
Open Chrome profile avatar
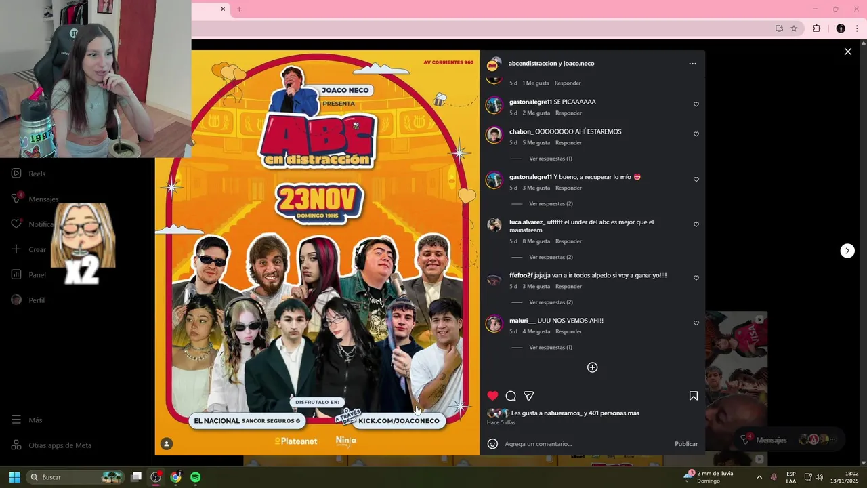click(841, 28)
